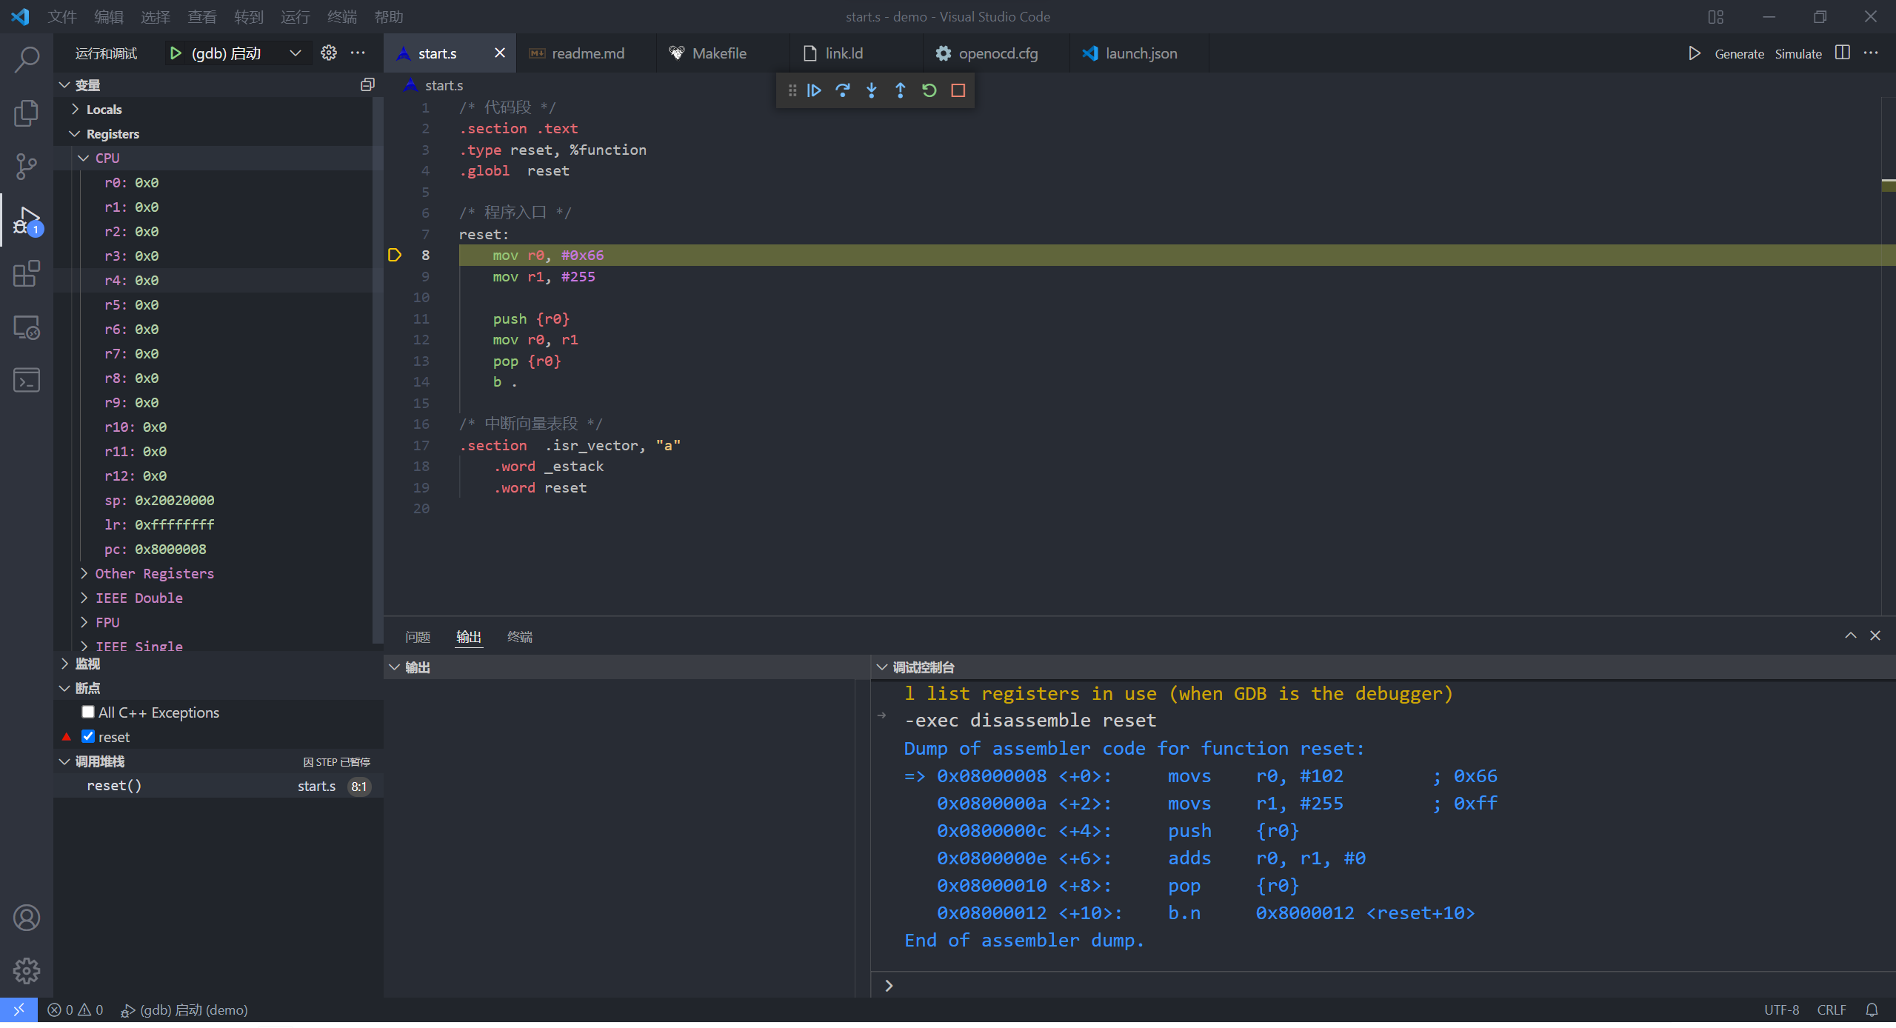Split the editor right
This screenshot has width=1896, height=1028.
pos(1843,53)
